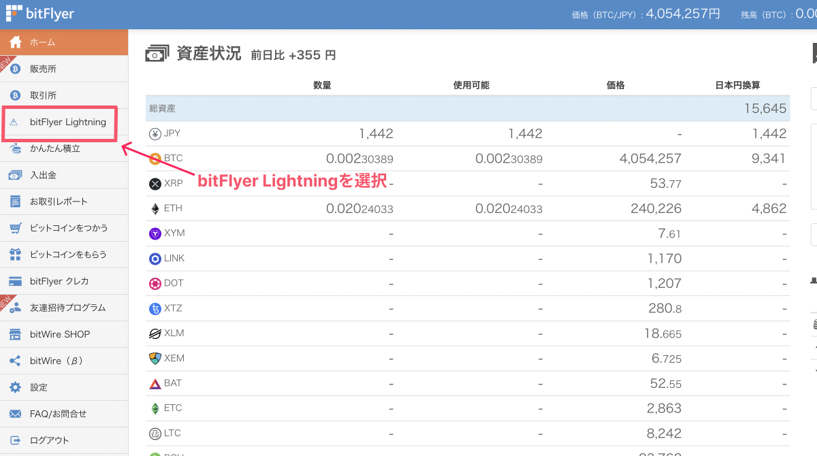The image size is (817, 456).
Task: Click the shopping cart icon
Action: click(x=15, y=228)
